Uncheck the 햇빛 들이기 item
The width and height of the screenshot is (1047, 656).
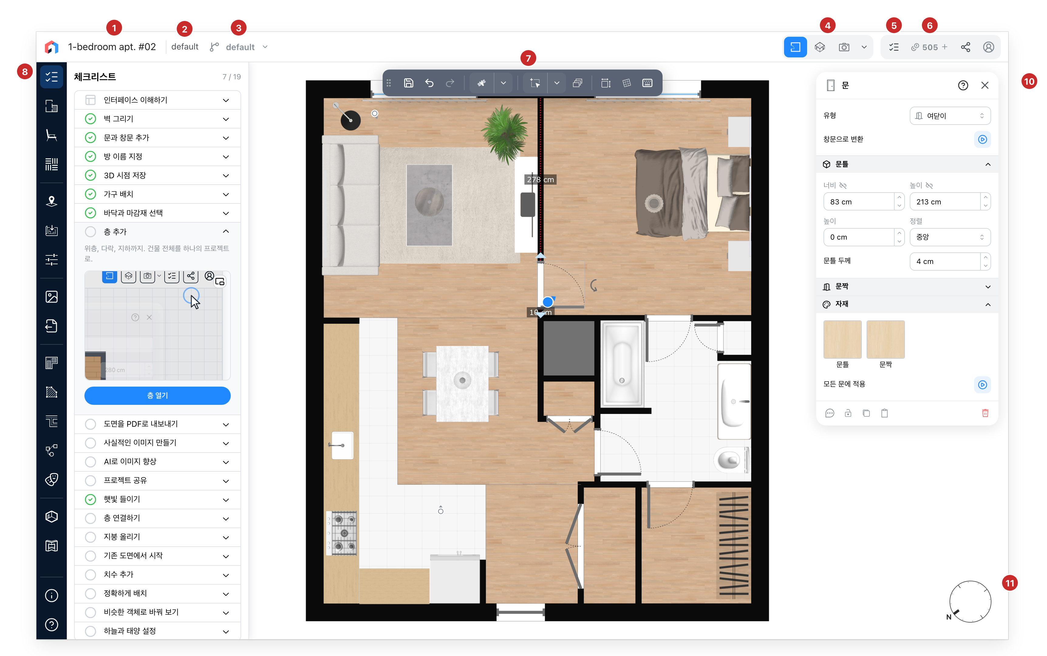(x=90, y=499)
